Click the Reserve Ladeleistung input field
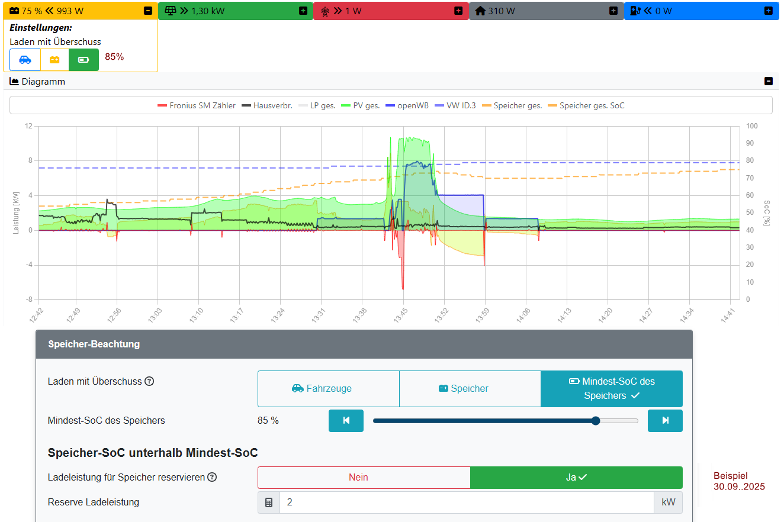Screen dimensions: 784x522 [x=466, y=502]
